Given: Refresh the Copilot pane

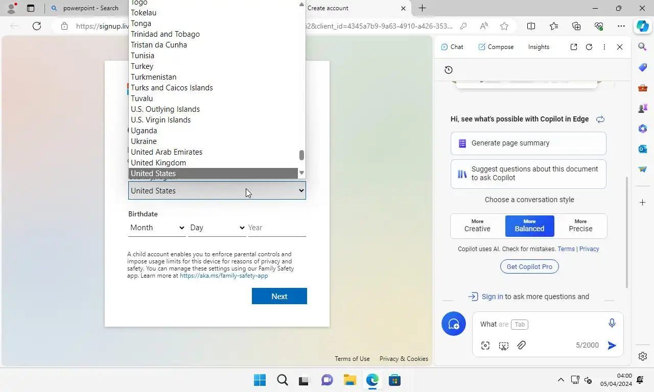Looking at the screenshot, I should pos(589,47).
